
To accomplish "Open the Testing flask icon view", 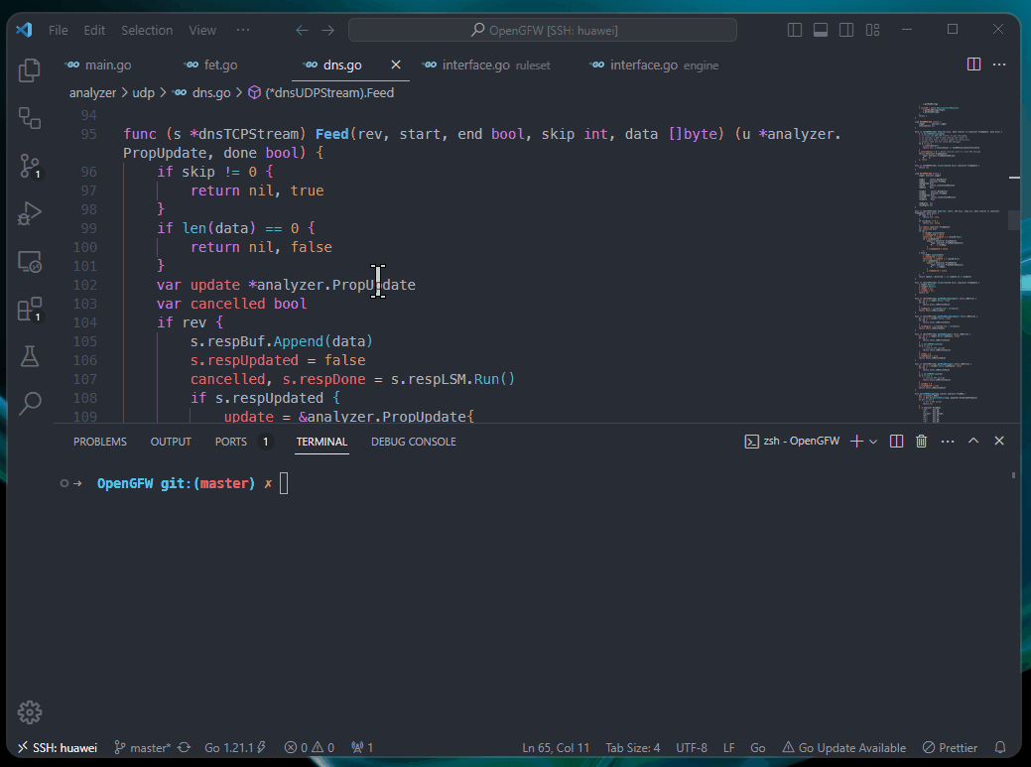I will [30, 355].
